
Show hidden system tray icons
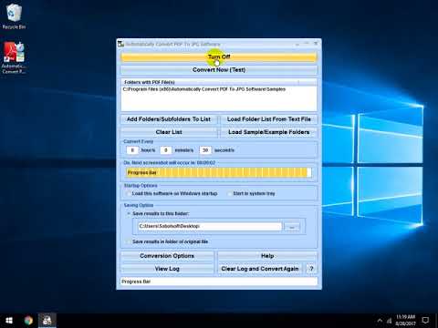pyautogui.click(x=380, y=321)
